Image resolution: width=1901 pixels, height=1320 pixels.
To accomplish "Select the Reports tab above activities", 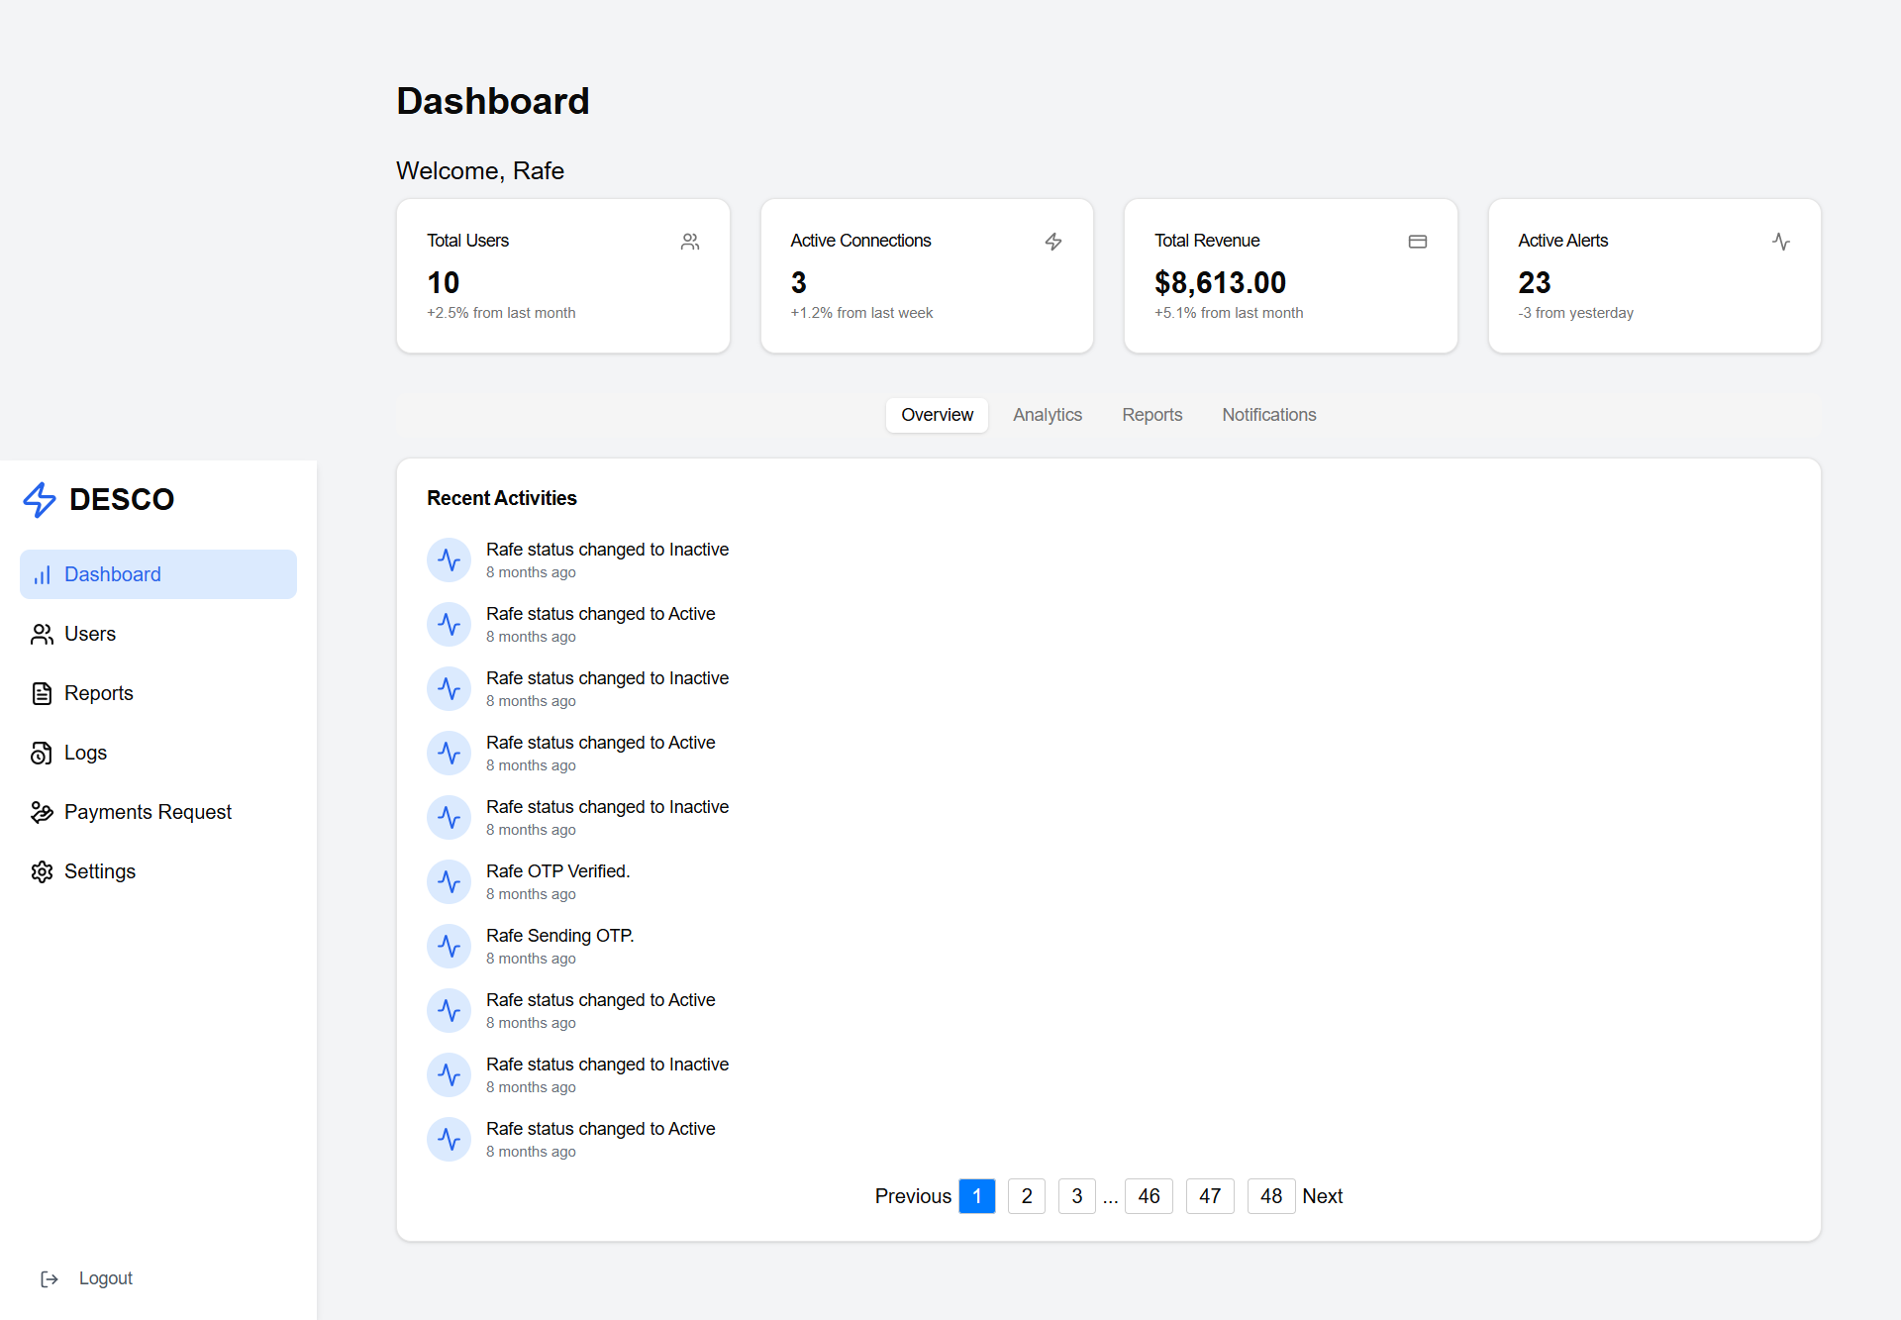I will pyautogui.click(x=1151, y=415).
